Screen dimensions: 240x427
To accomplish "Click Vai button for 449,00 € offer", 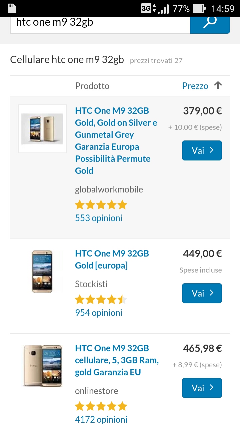I will tap(202, 293).
